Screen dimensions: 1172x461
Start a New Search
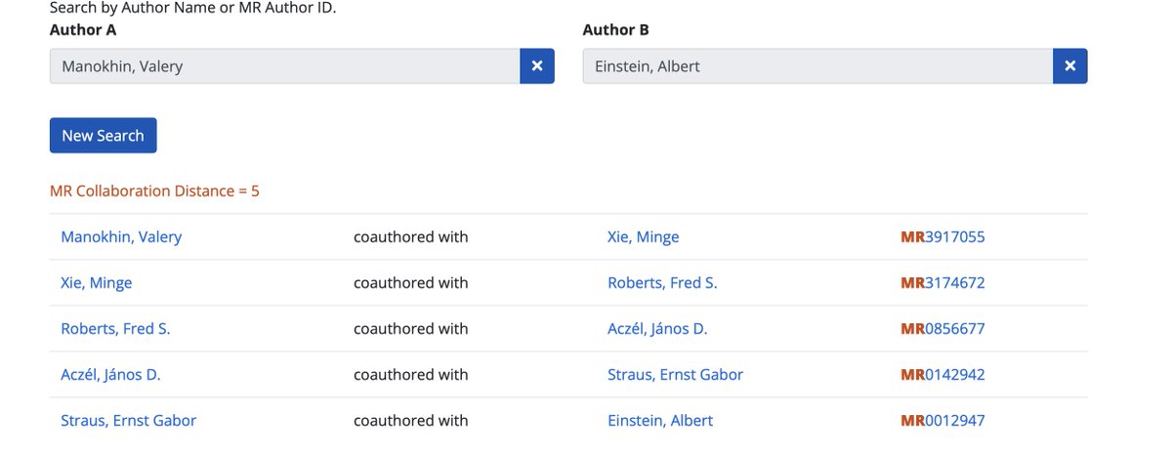[103, 136]
